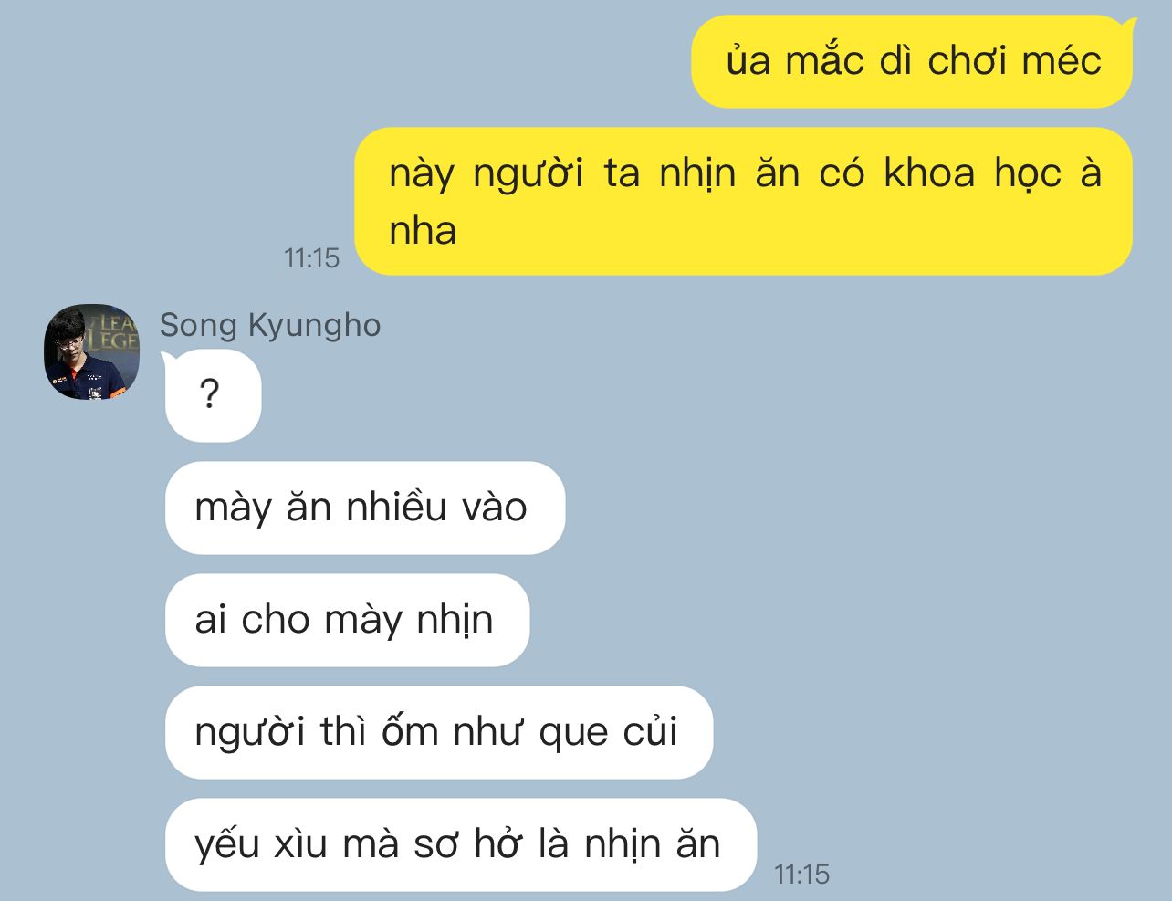Select the yellow bubble 'ủa mắc dì chơi méc'
Image resolution: width=1172 pixels, height=901 pixels.
pyautogui.click(x=913, y=61)
